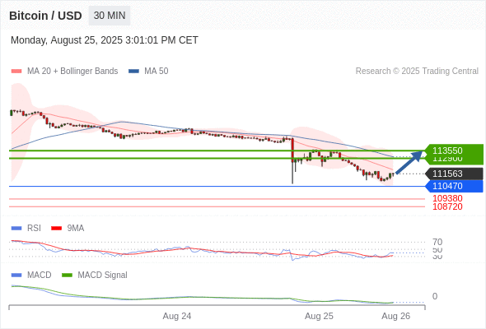Click the Aug 24 date axis label

click(x=177, y=316)
